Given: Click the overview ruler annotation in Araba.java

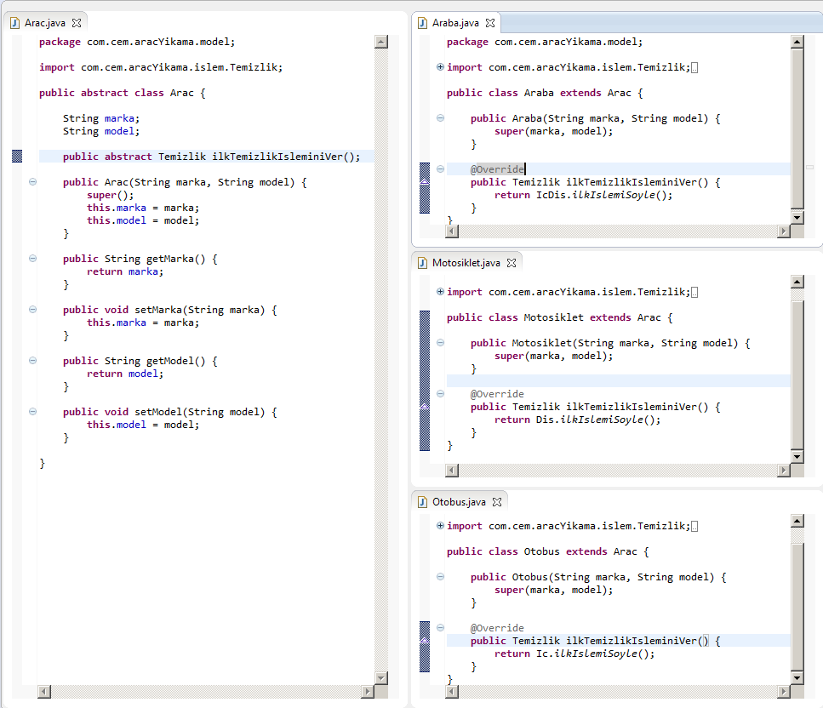Looking at the screenshot, I should [809, 168].
